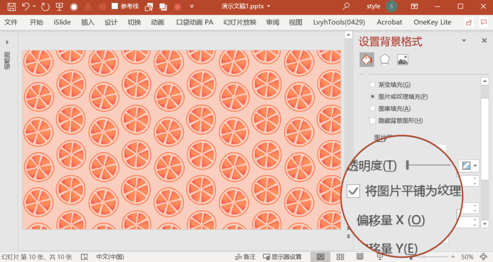The image size is (493, 262).
Task: Click the align center icon in title bar
Action: (89, 6)
